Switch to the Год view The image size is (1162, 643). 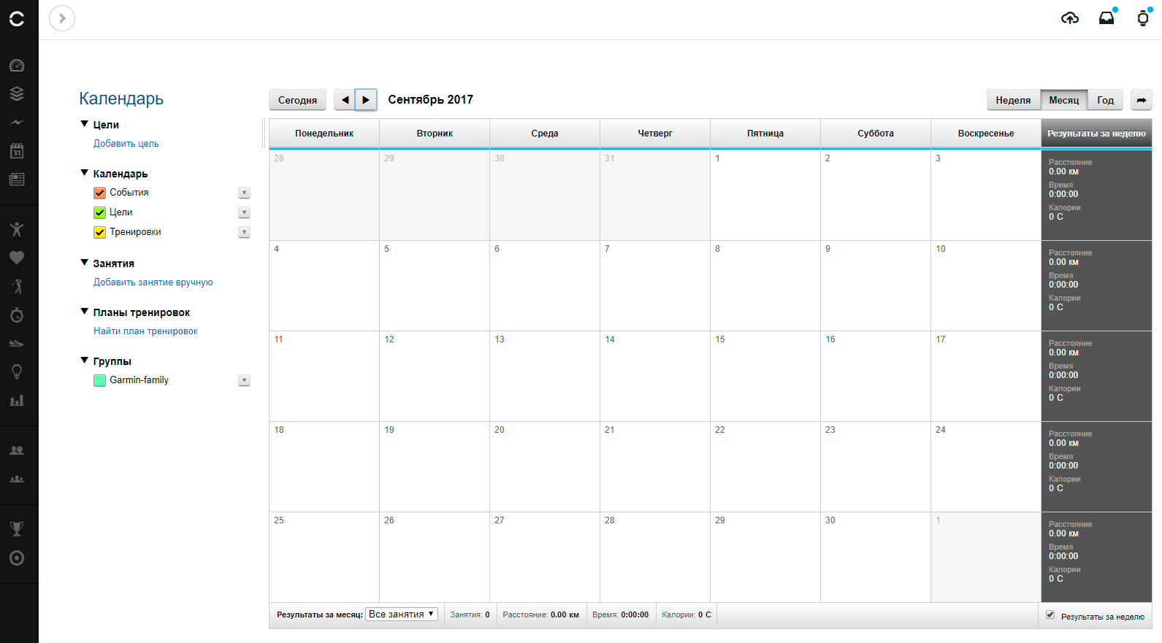pyautogui.click(x=1105, y=100)
